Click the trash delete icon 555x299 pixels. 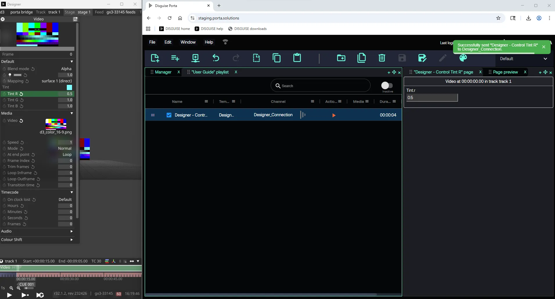[x=382, y=58]
